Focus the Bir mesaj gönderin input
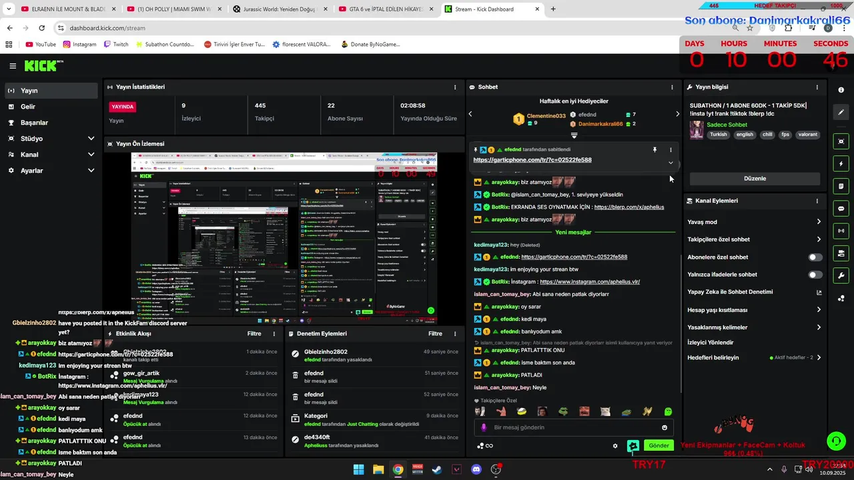The image size is (854, 480). click(574, 428)
